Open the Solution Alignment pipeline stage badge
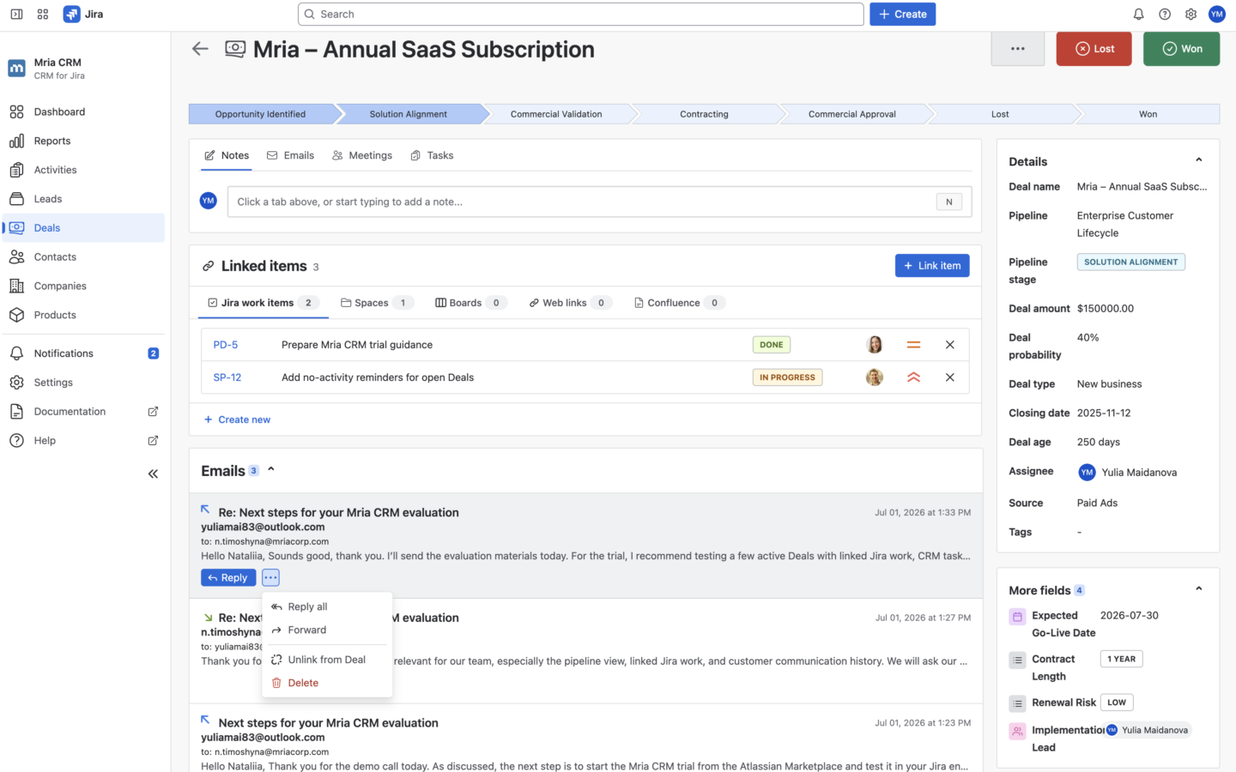The width and height of the screenshot is (1236, 772). coord(1130,262)
